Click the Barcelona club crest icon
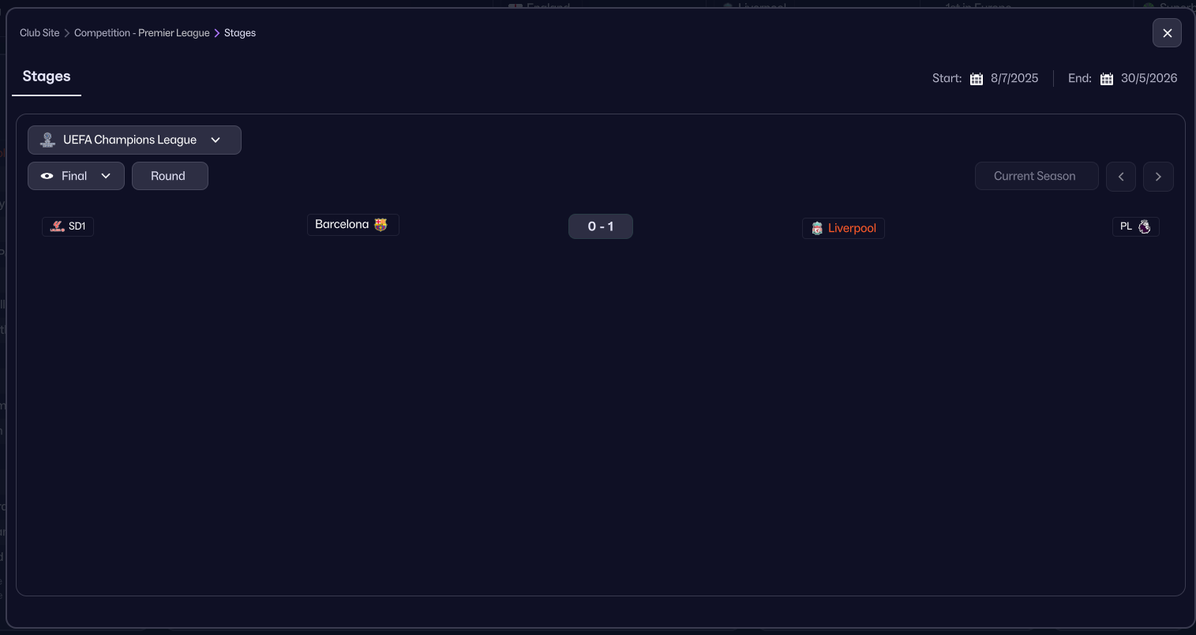 coord(381,225)
